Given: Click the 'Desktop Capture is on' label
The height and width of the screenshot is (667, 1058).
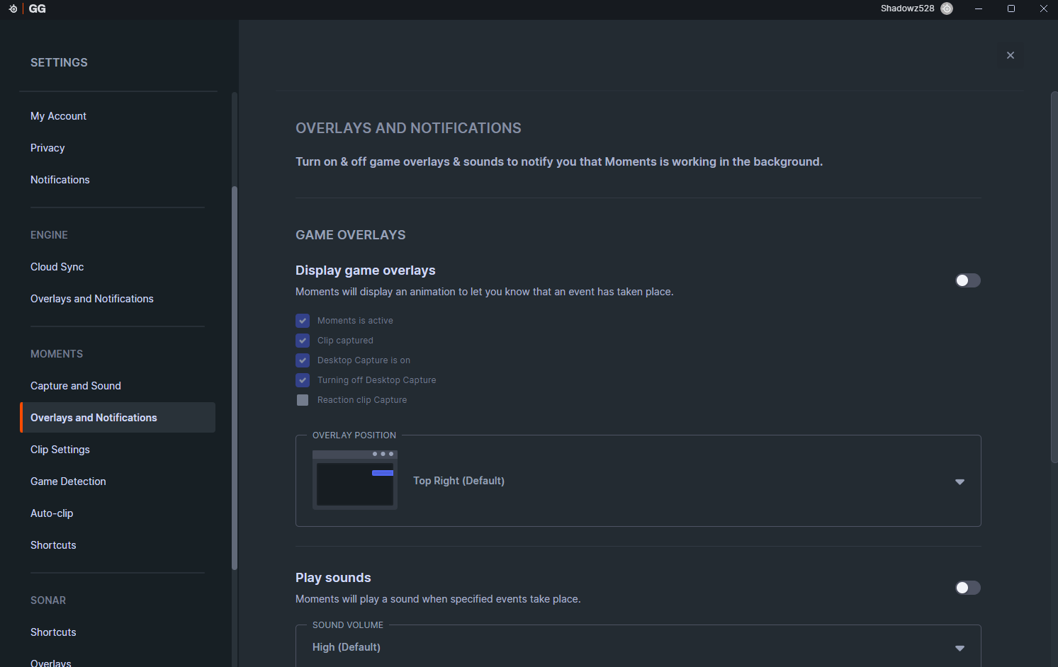Looking at the screenshot, I should (x=364, y=360).
